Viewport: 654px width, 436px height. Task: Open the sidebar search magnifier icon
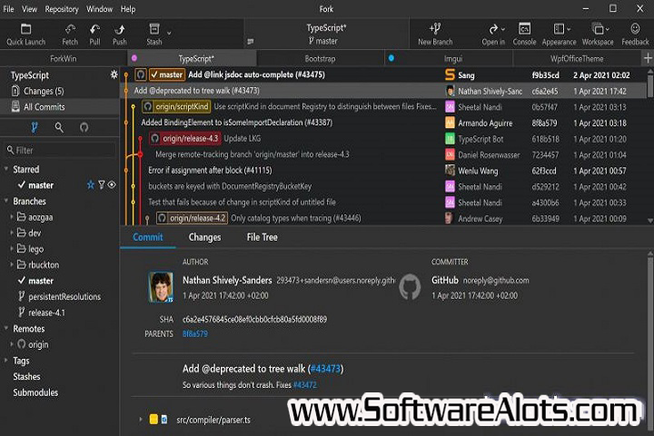pos(59,127)
